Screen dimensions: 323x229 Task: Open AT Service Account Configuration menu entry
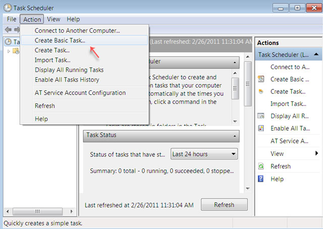click(x=84, y=93)
